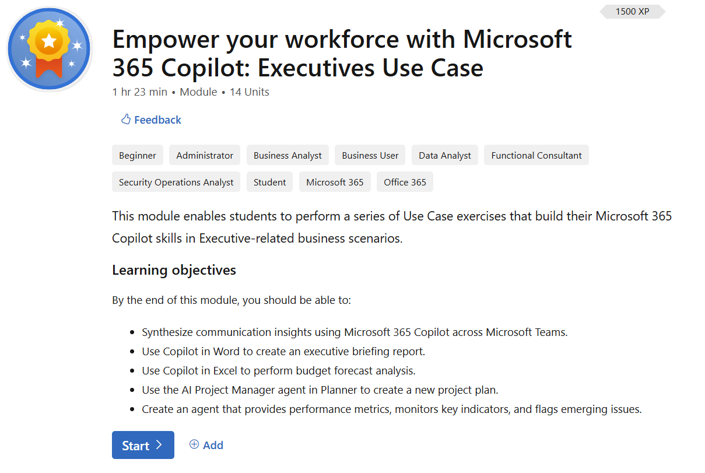Choose the Office 365 product tag
This screenshot has width=705, height=473.
tap(405, 182)
